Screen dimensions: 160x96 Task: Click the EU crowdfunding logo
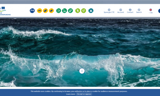pyautogui.click(x=5, y=11)
